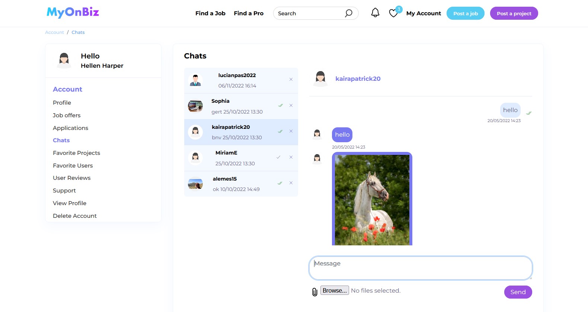
Task: Click the lucianpas2022 avatar in the chat list
Action: point(195,80)
